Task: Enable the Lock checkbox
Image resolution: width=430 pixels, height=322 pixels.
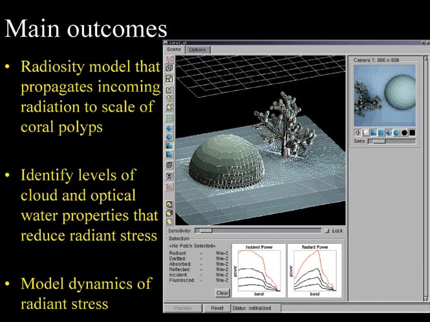Action: click(x=327, y=231)
